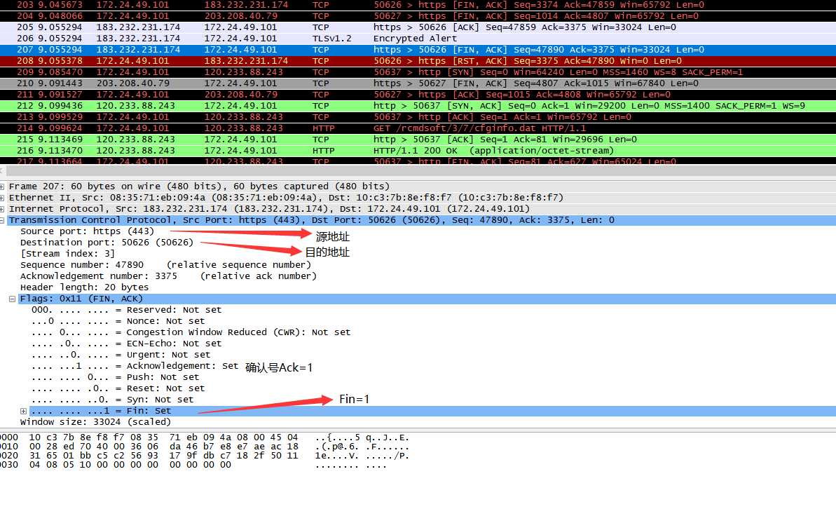This screenshot has height=509, width=836.
Task: Select packet 215 Ack=81 row
Action: pos(418,140)
